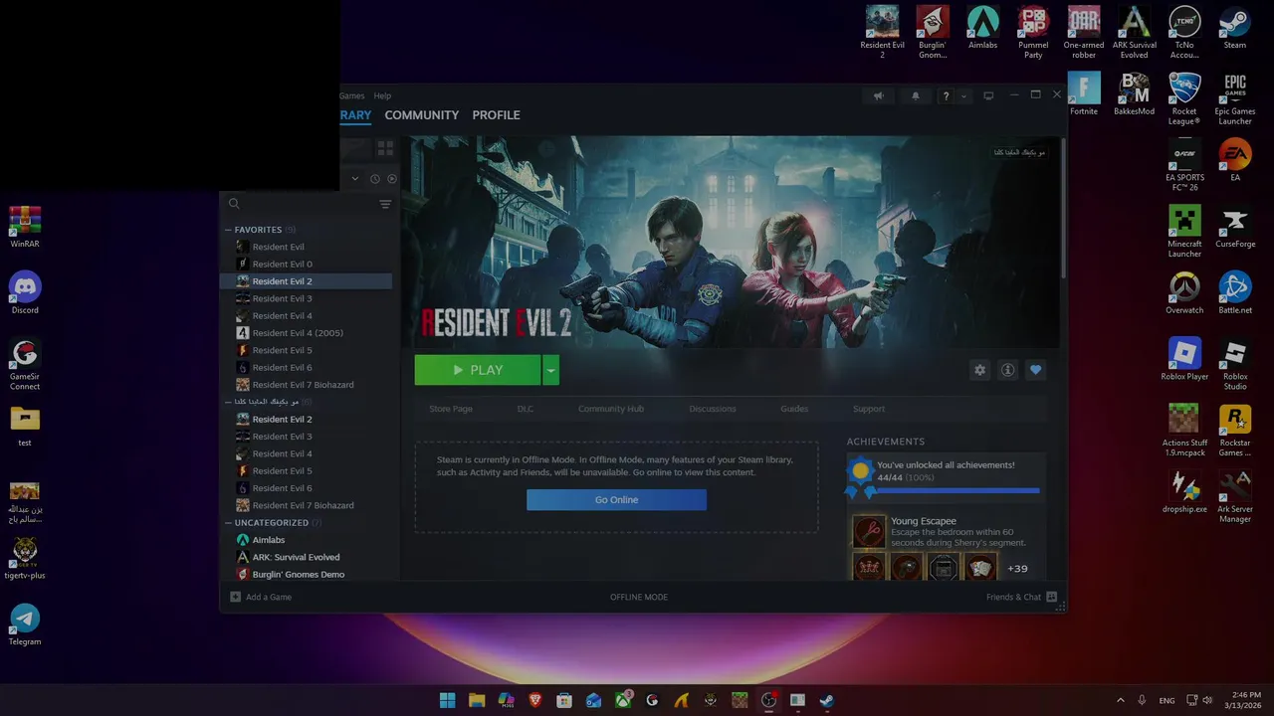The height and width of the screenshot is (716, 1274).
Task: Select Aimlabs in library list
Action: [269, 540]
